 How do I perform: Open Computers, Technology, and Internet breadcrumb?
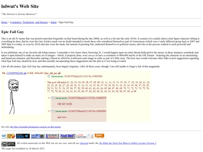(29, 22)
